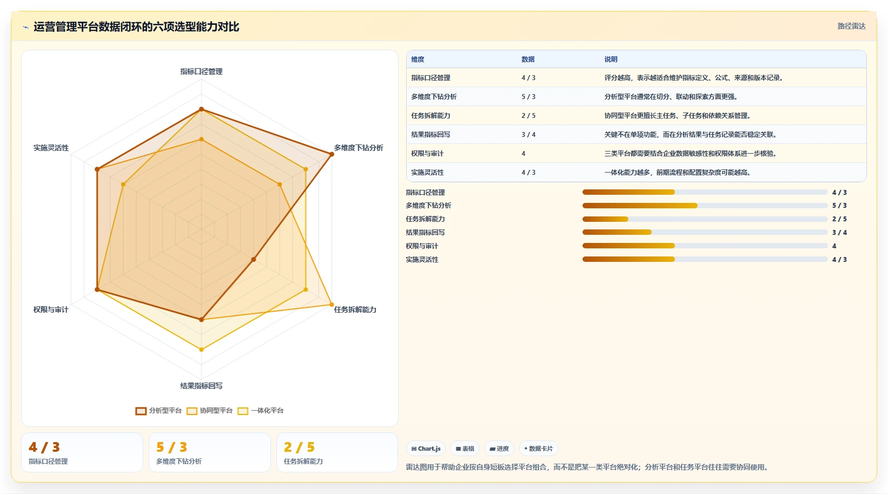
Task: Click the 指标口径管理 radar axis label
Action: (201, 71)
